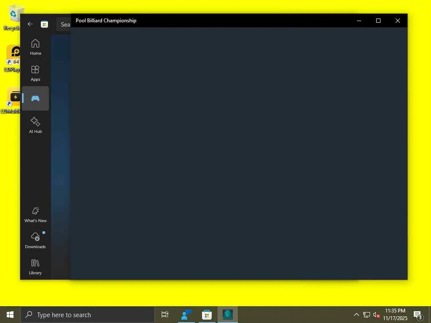The image size is (431, 323).
Task: Select the Recycle Bin desktop icon
Action: coord(12,18)
